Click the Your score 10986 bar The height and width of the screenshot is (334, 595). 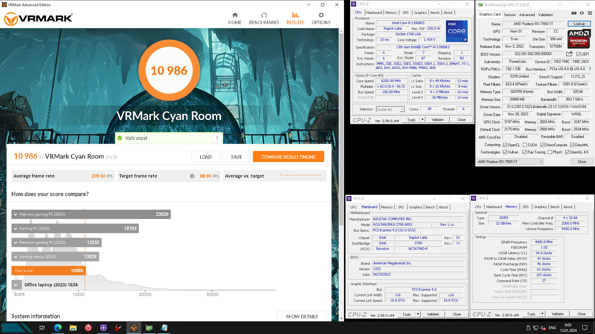(x=49, y=271)
